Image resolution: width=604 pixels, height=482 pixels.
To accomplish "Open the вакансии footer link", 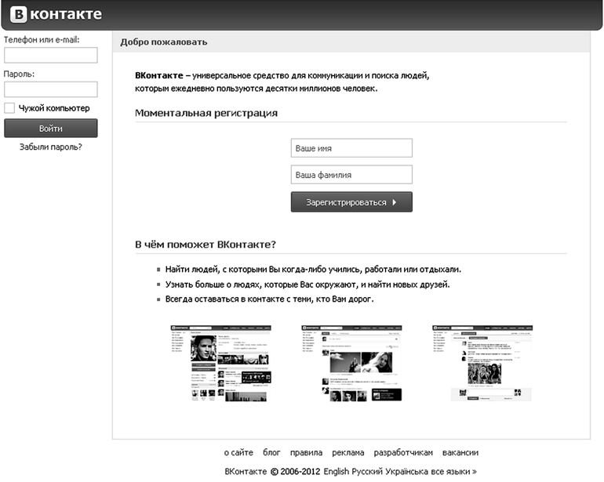I will pos(460,453).
